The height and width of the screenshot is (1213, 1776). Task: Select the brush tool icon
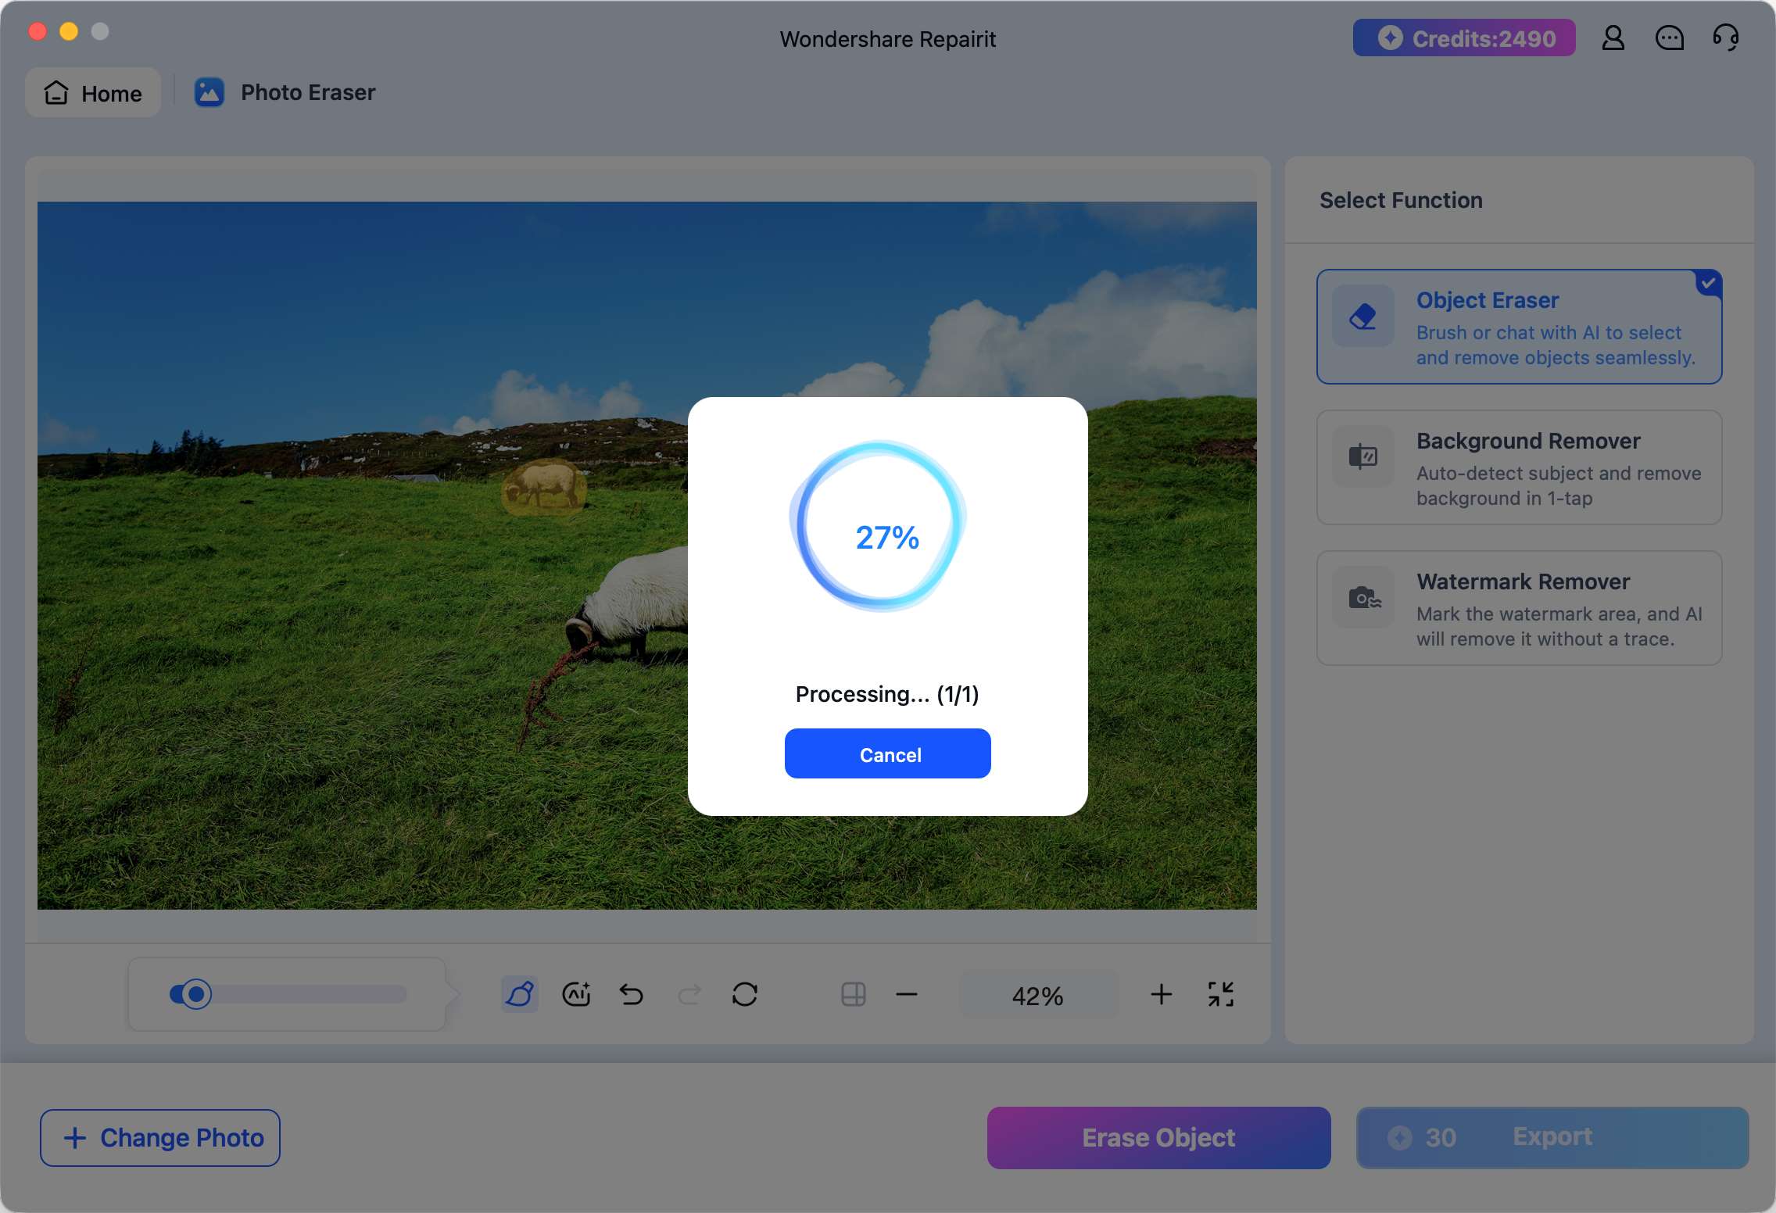[x=520, y=994]
